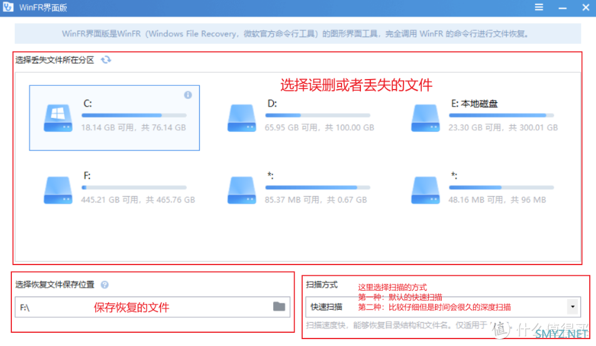596x346 pixels.
Task: Click 48.16 MB 可用 capacity text
Action: [x=497, y=200]
